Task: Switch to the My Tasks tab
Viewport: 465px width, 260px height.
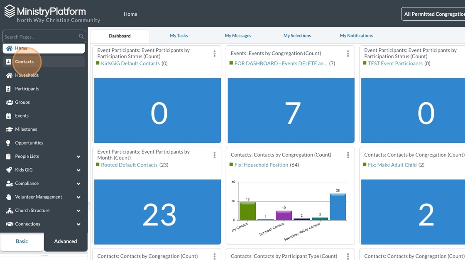Action: 179,36
